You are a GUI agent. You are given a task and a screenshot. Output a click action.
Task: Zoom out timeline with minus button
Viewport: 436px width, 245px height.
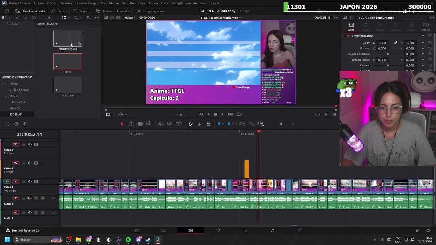[x=268, y=124]
